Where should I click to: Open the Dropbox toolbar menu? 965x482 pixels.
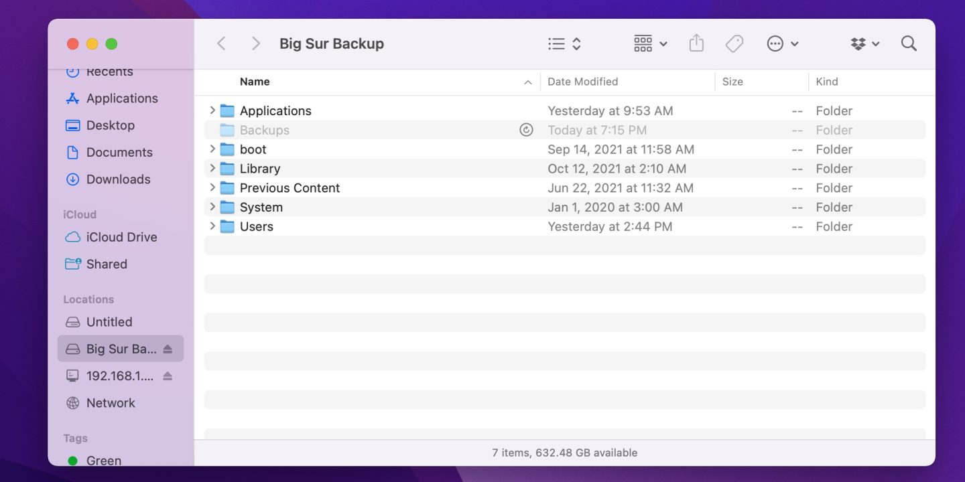tap(864, 43)
